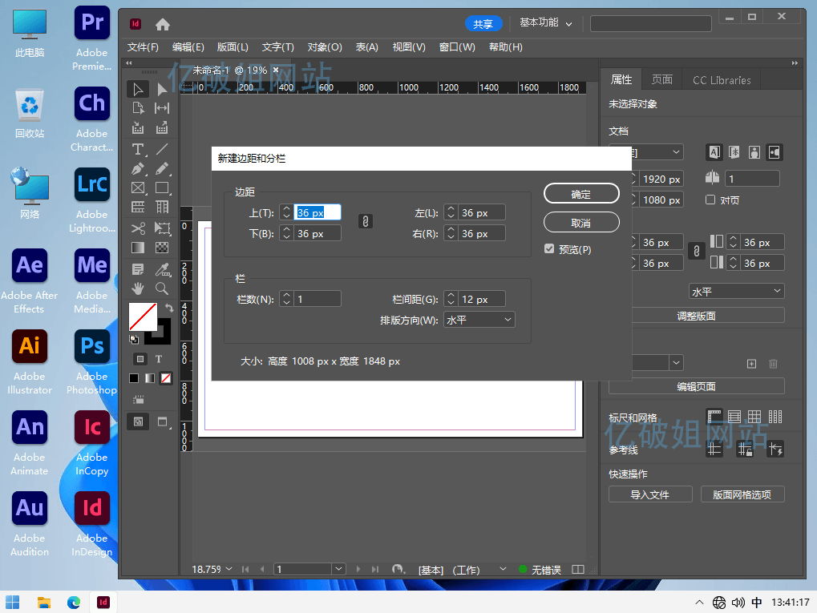The image size is (817, 613).
Task: Select the Rectangle tool
Action: click(162, 188)
